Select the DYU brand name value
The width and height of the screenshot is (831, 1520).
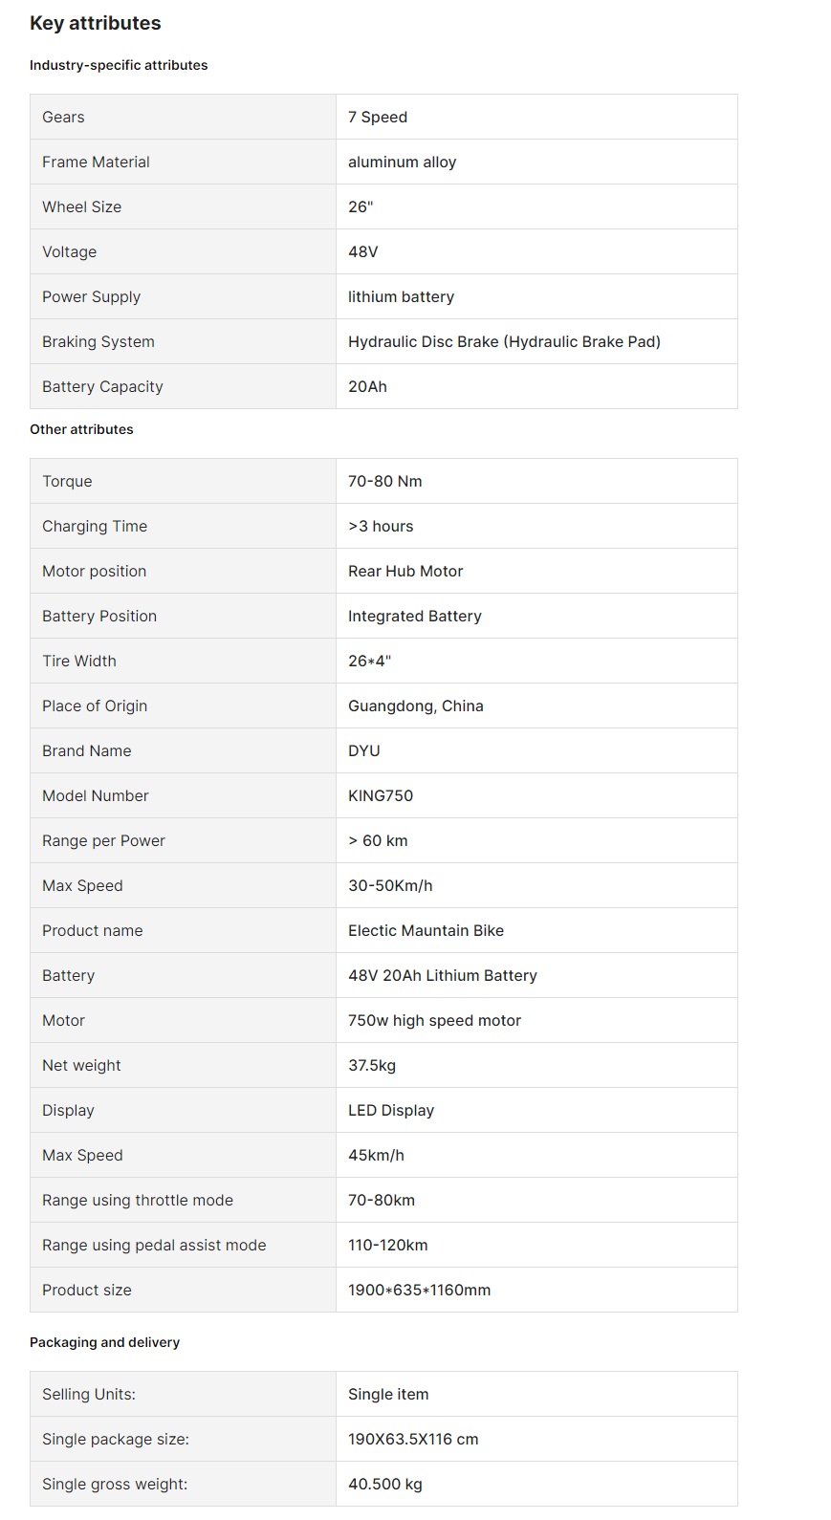click(364, 750)
